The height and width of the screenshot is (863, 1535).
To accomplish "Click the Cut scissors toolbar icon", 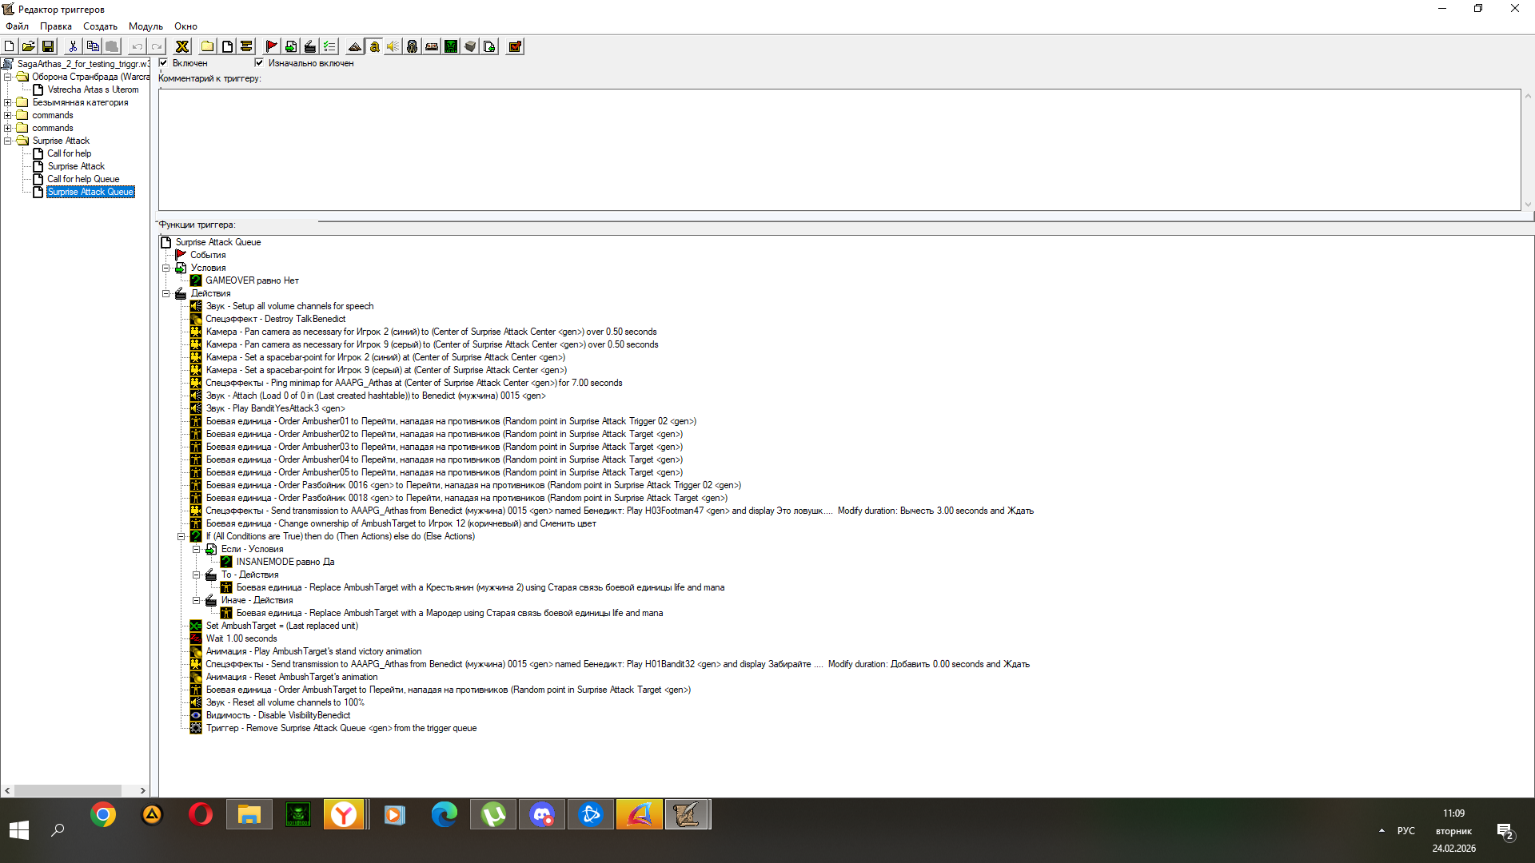I will pyautogui.click(x=73, y=46).
